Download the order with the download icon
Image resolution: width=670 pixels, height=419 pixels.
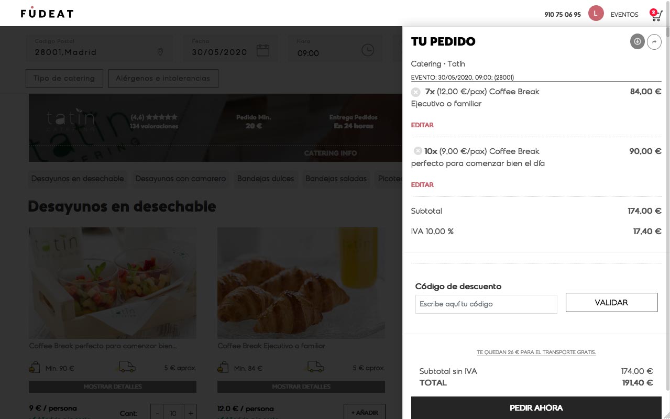point(637,42)
